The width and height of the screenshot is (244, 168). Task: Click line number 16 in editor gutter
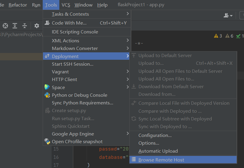pyautogui.click(x=56, y=157)
